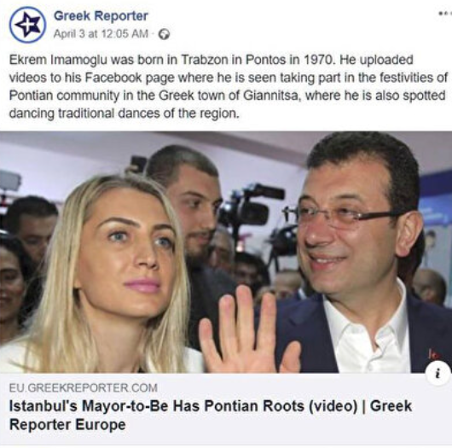The width and height of the screenshot is (452, 448).
Task: Click the globe public-privacy icon
Action: pyautogui.click(x=165, y=34)
